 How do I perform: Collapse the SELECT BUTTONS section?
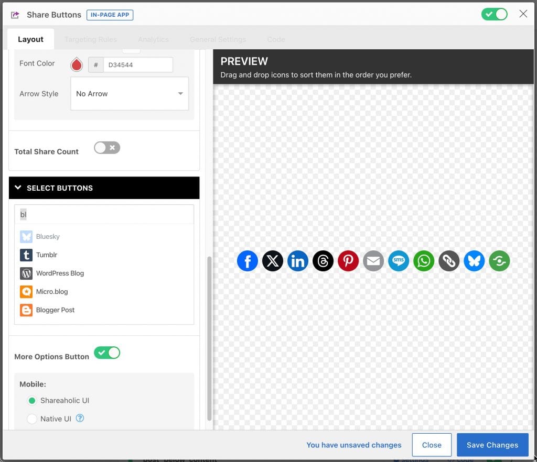tap(104, 188)
